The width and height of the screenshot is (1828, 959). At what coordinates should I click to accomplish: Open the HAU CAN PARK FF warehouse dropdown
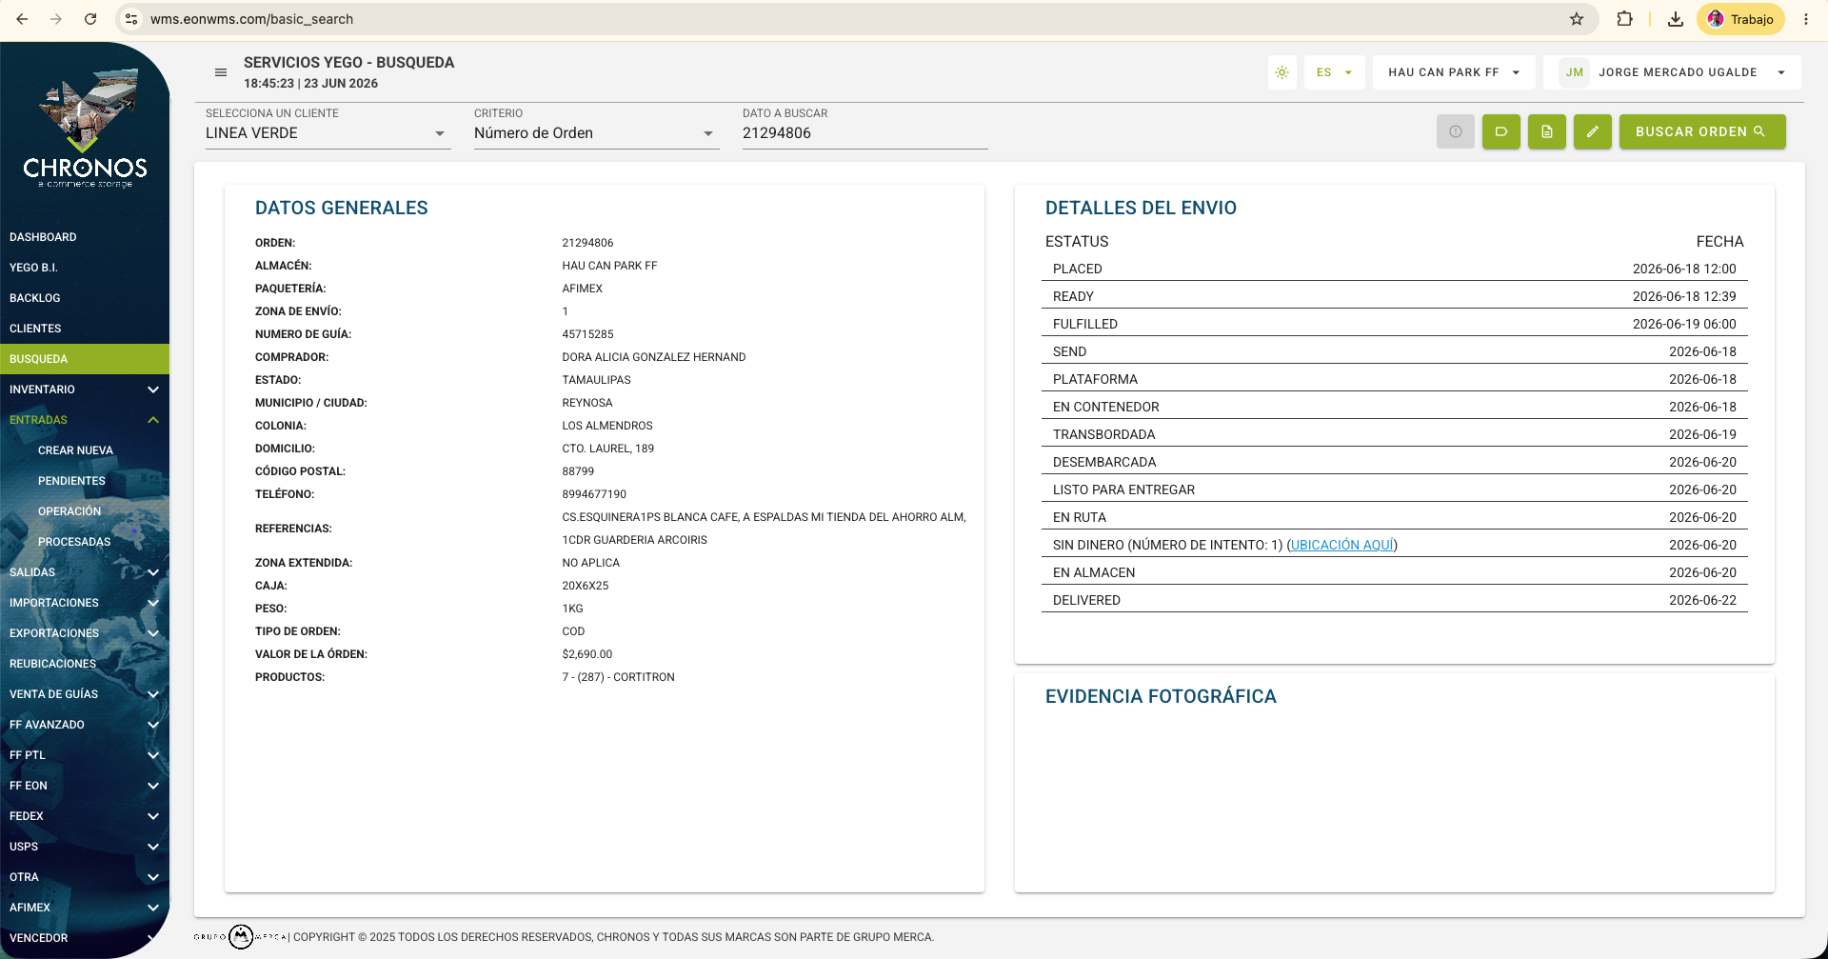[1454, 72]
